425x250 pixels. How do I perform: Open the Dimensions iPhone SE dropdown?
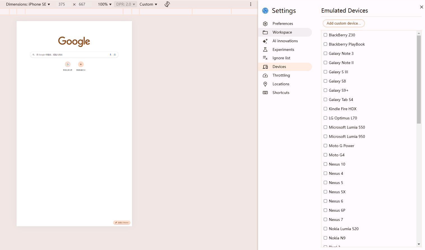tap(28, 4)
